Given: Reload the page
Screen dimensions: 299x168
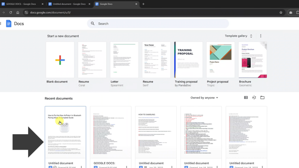Looking at the screenshot, I should [11, 13].
